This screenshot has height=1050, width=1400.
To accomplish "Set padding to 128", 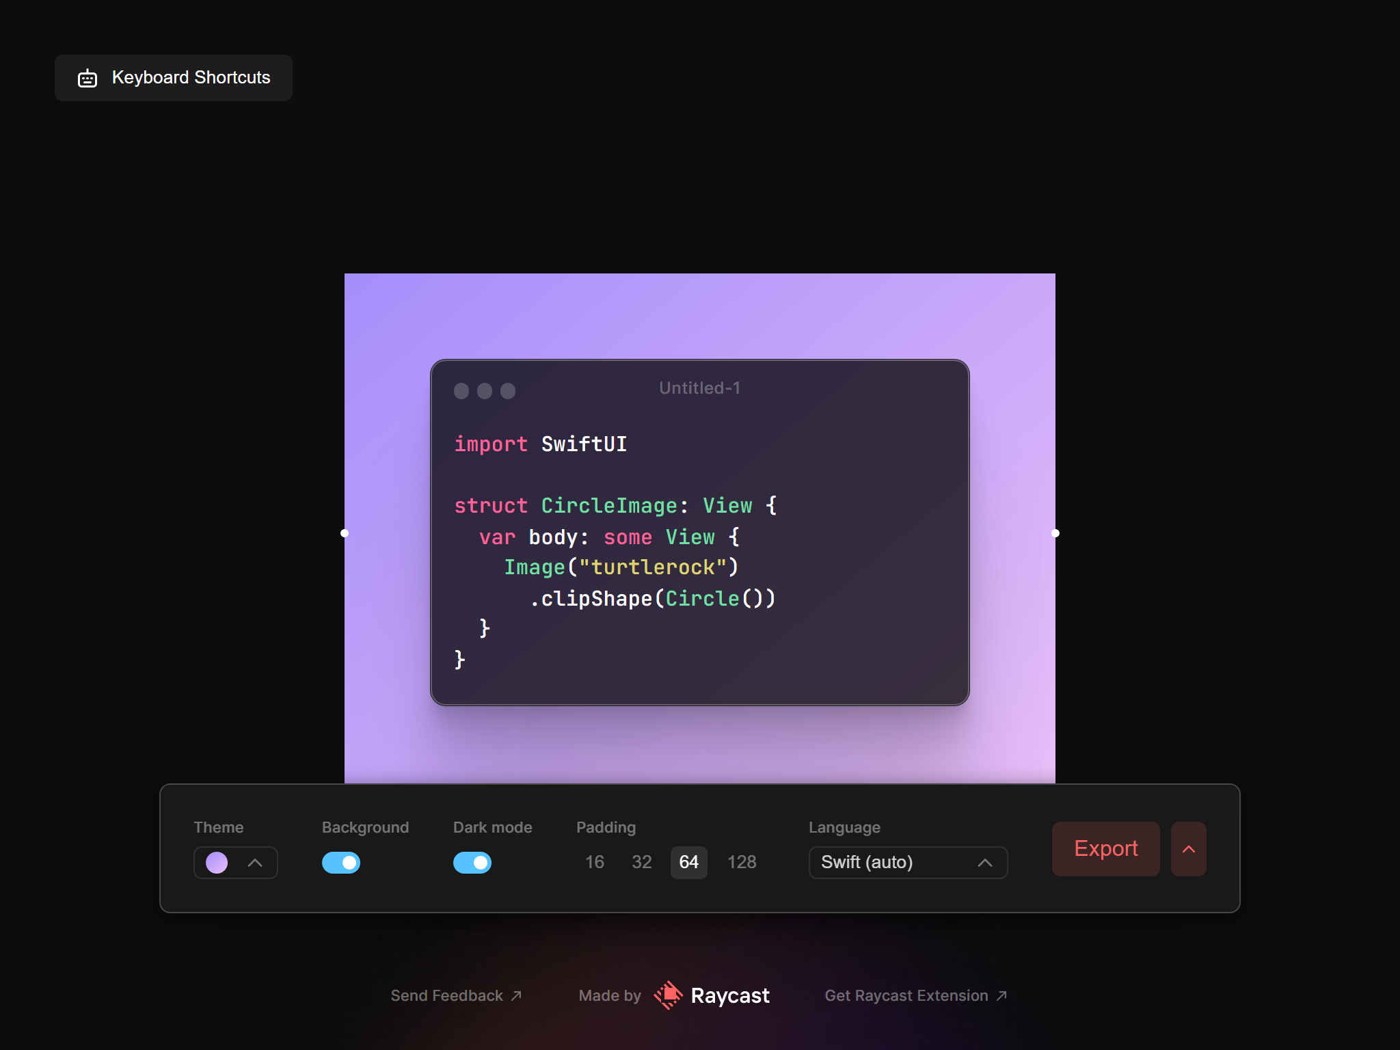I will [742, 862].
